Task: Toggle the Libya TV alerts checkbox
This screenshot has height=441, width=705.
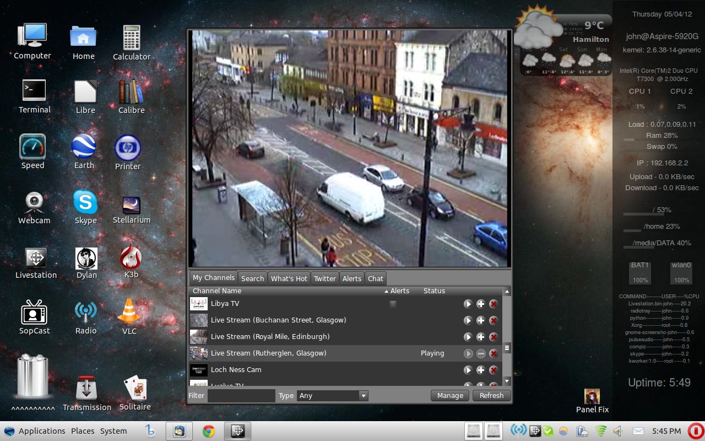Action: (393, 304)
